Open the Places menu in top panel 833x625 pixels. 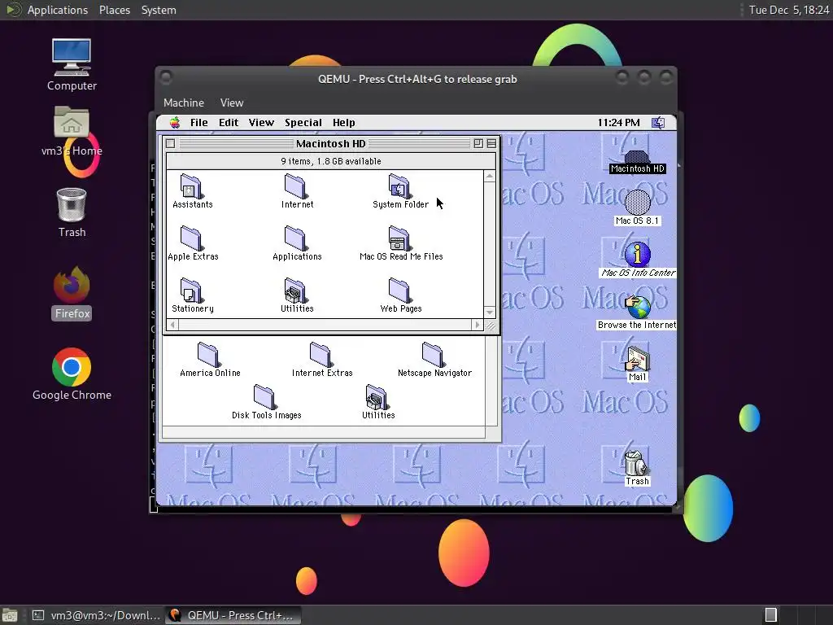[x=115, y=10]
